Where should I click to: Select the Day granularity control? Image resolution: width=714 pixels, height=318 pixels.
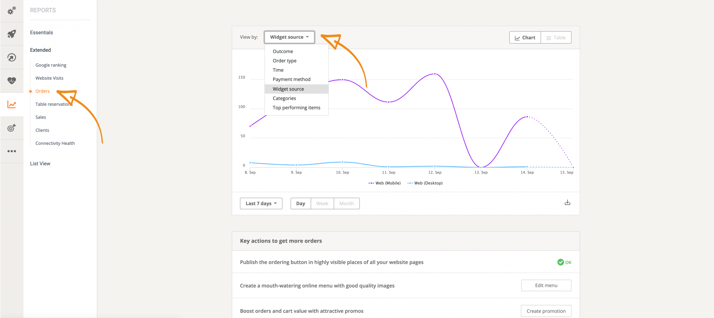pos(300,203)
